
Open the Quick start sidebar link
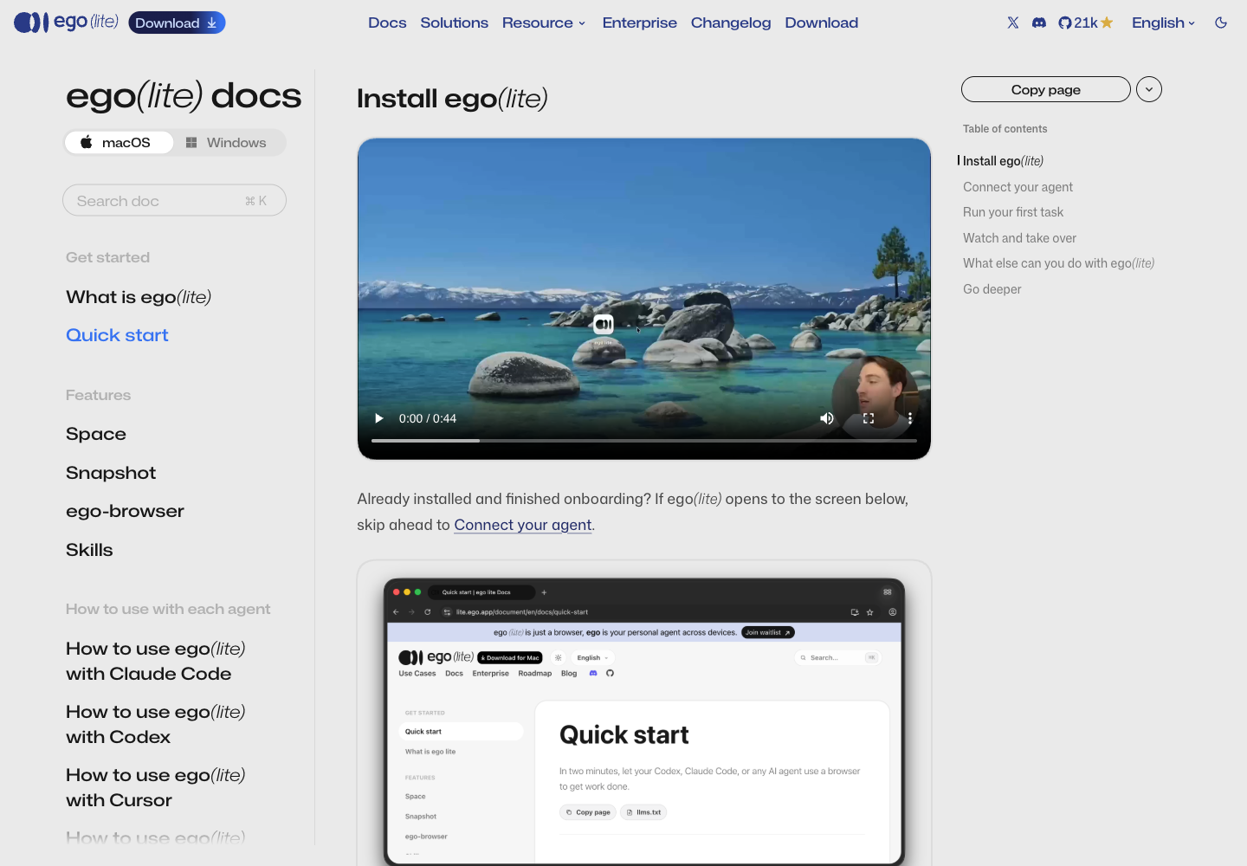pos(117,335)
